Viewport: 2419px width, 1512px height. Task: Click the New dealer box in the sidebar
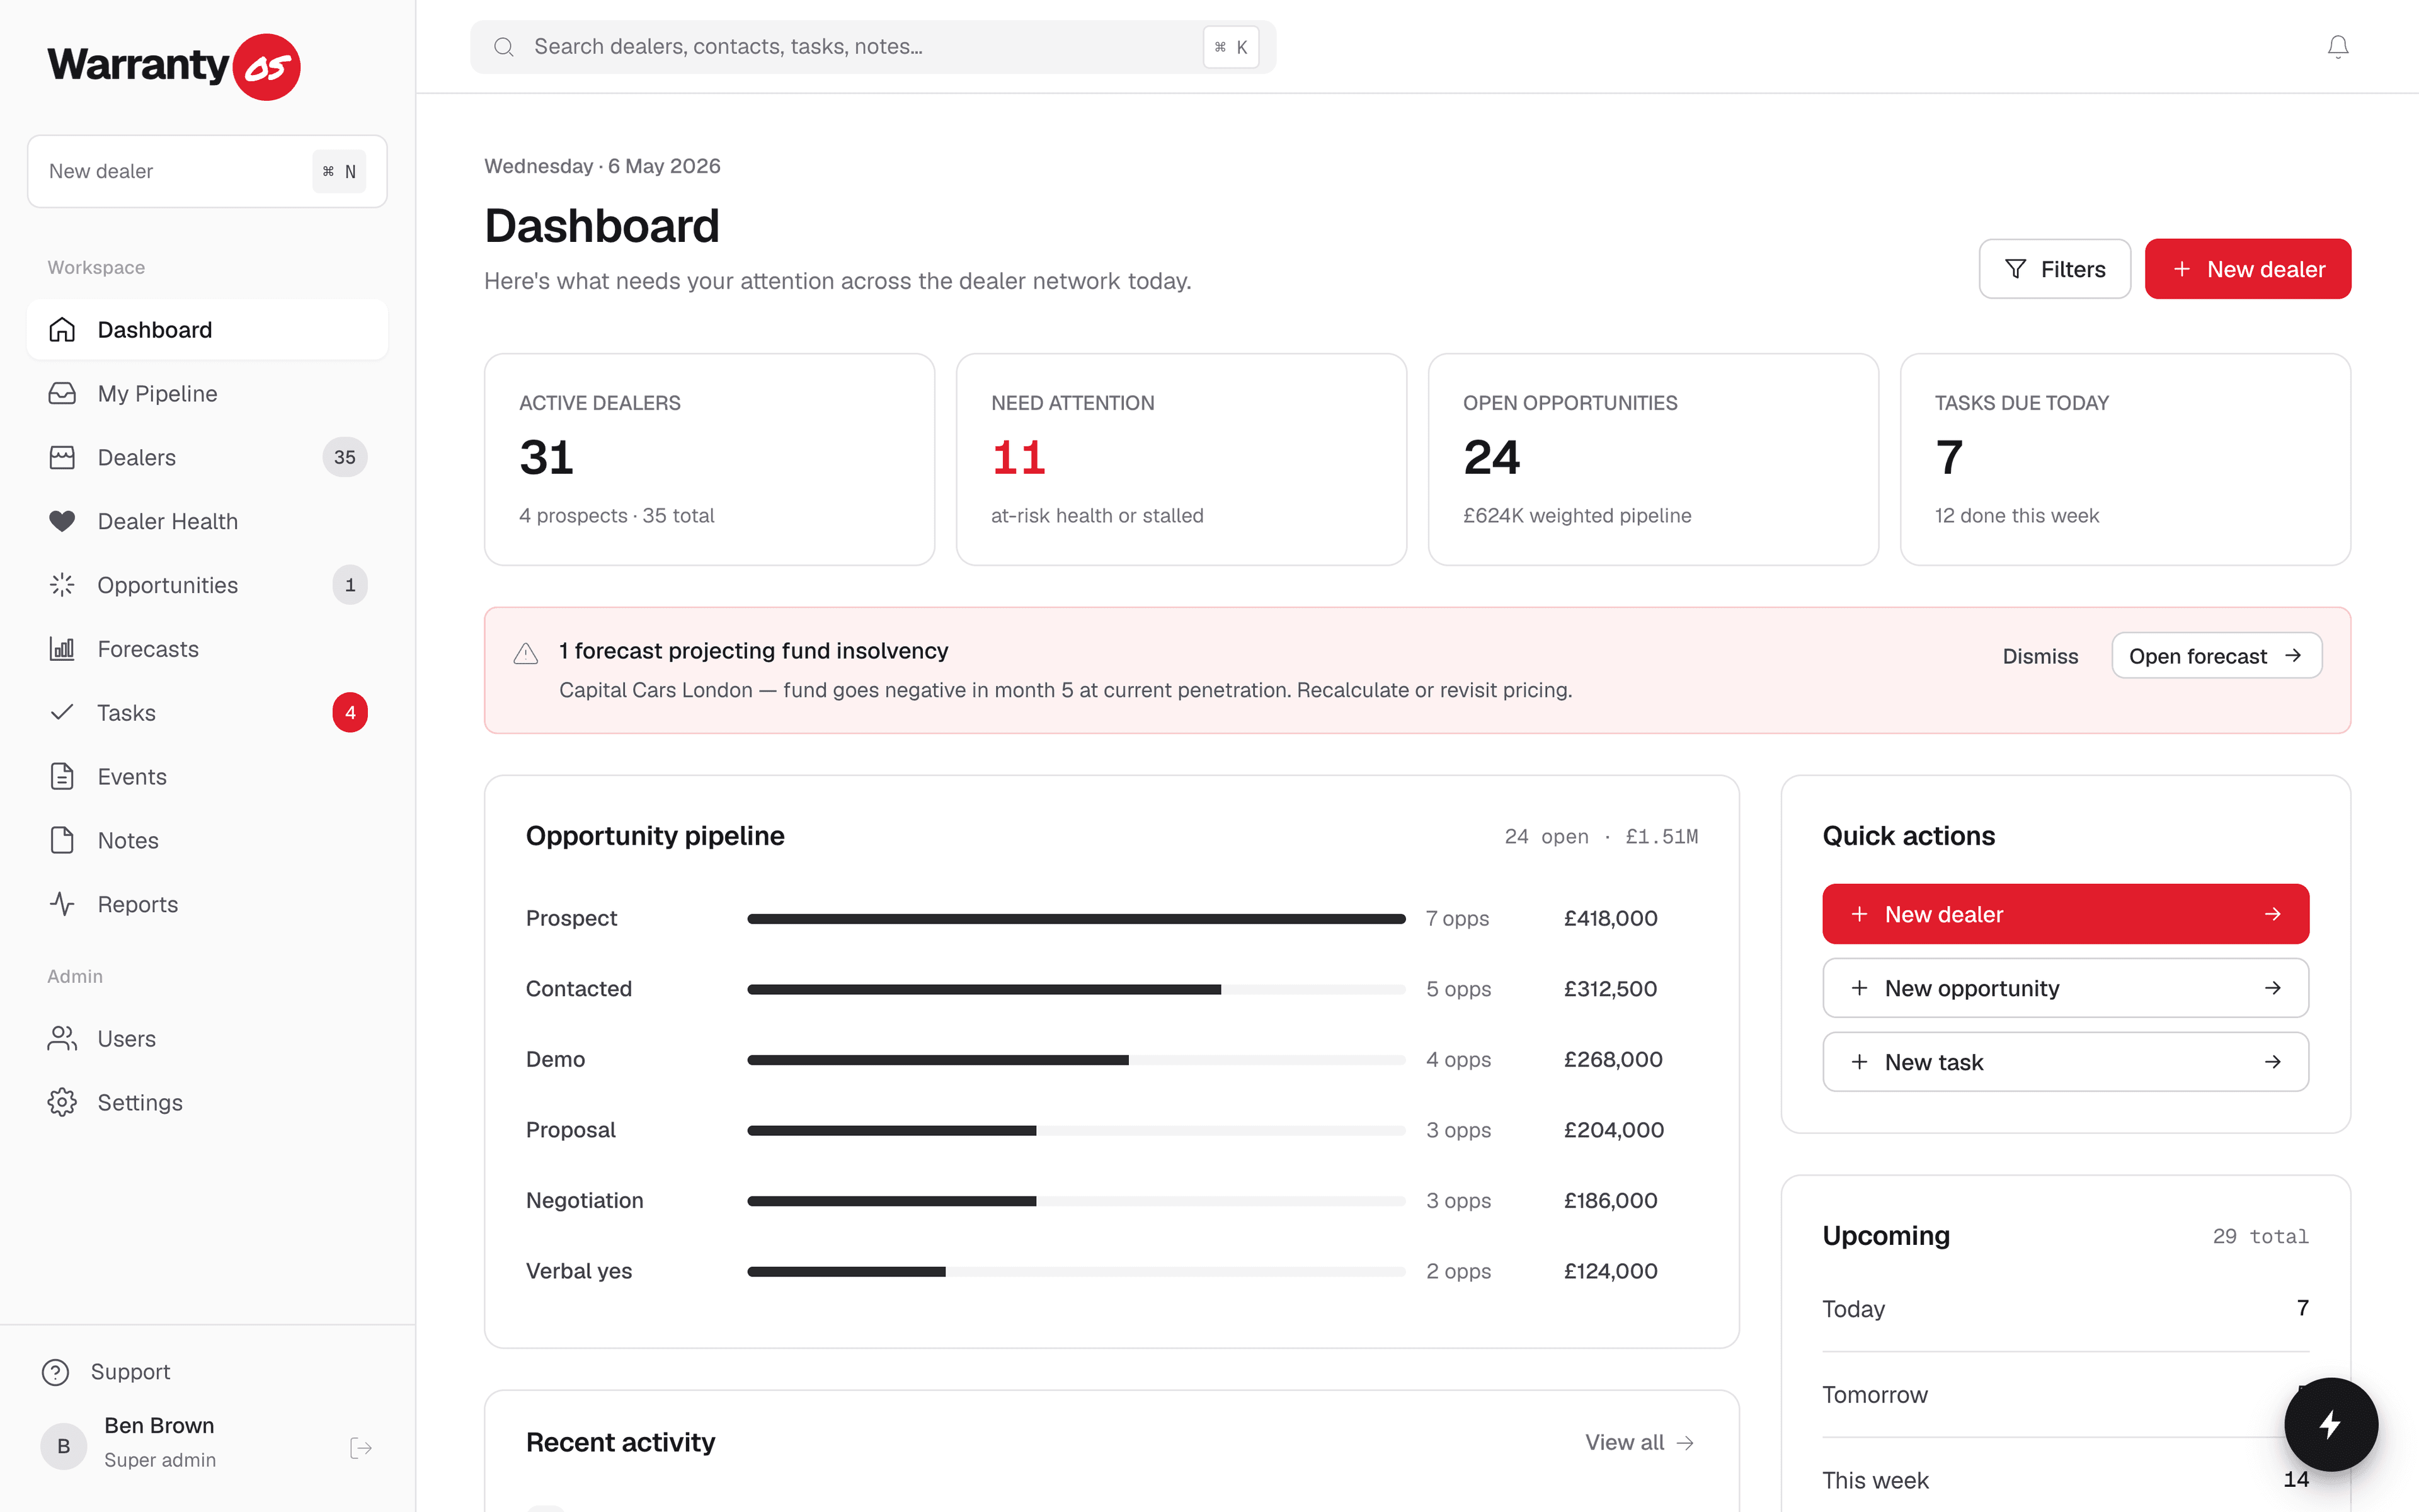point(207,171)
